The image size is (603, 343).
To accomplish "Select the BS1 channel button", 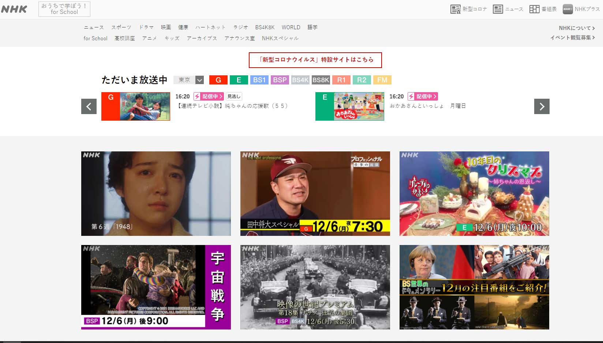I will 259,80.
